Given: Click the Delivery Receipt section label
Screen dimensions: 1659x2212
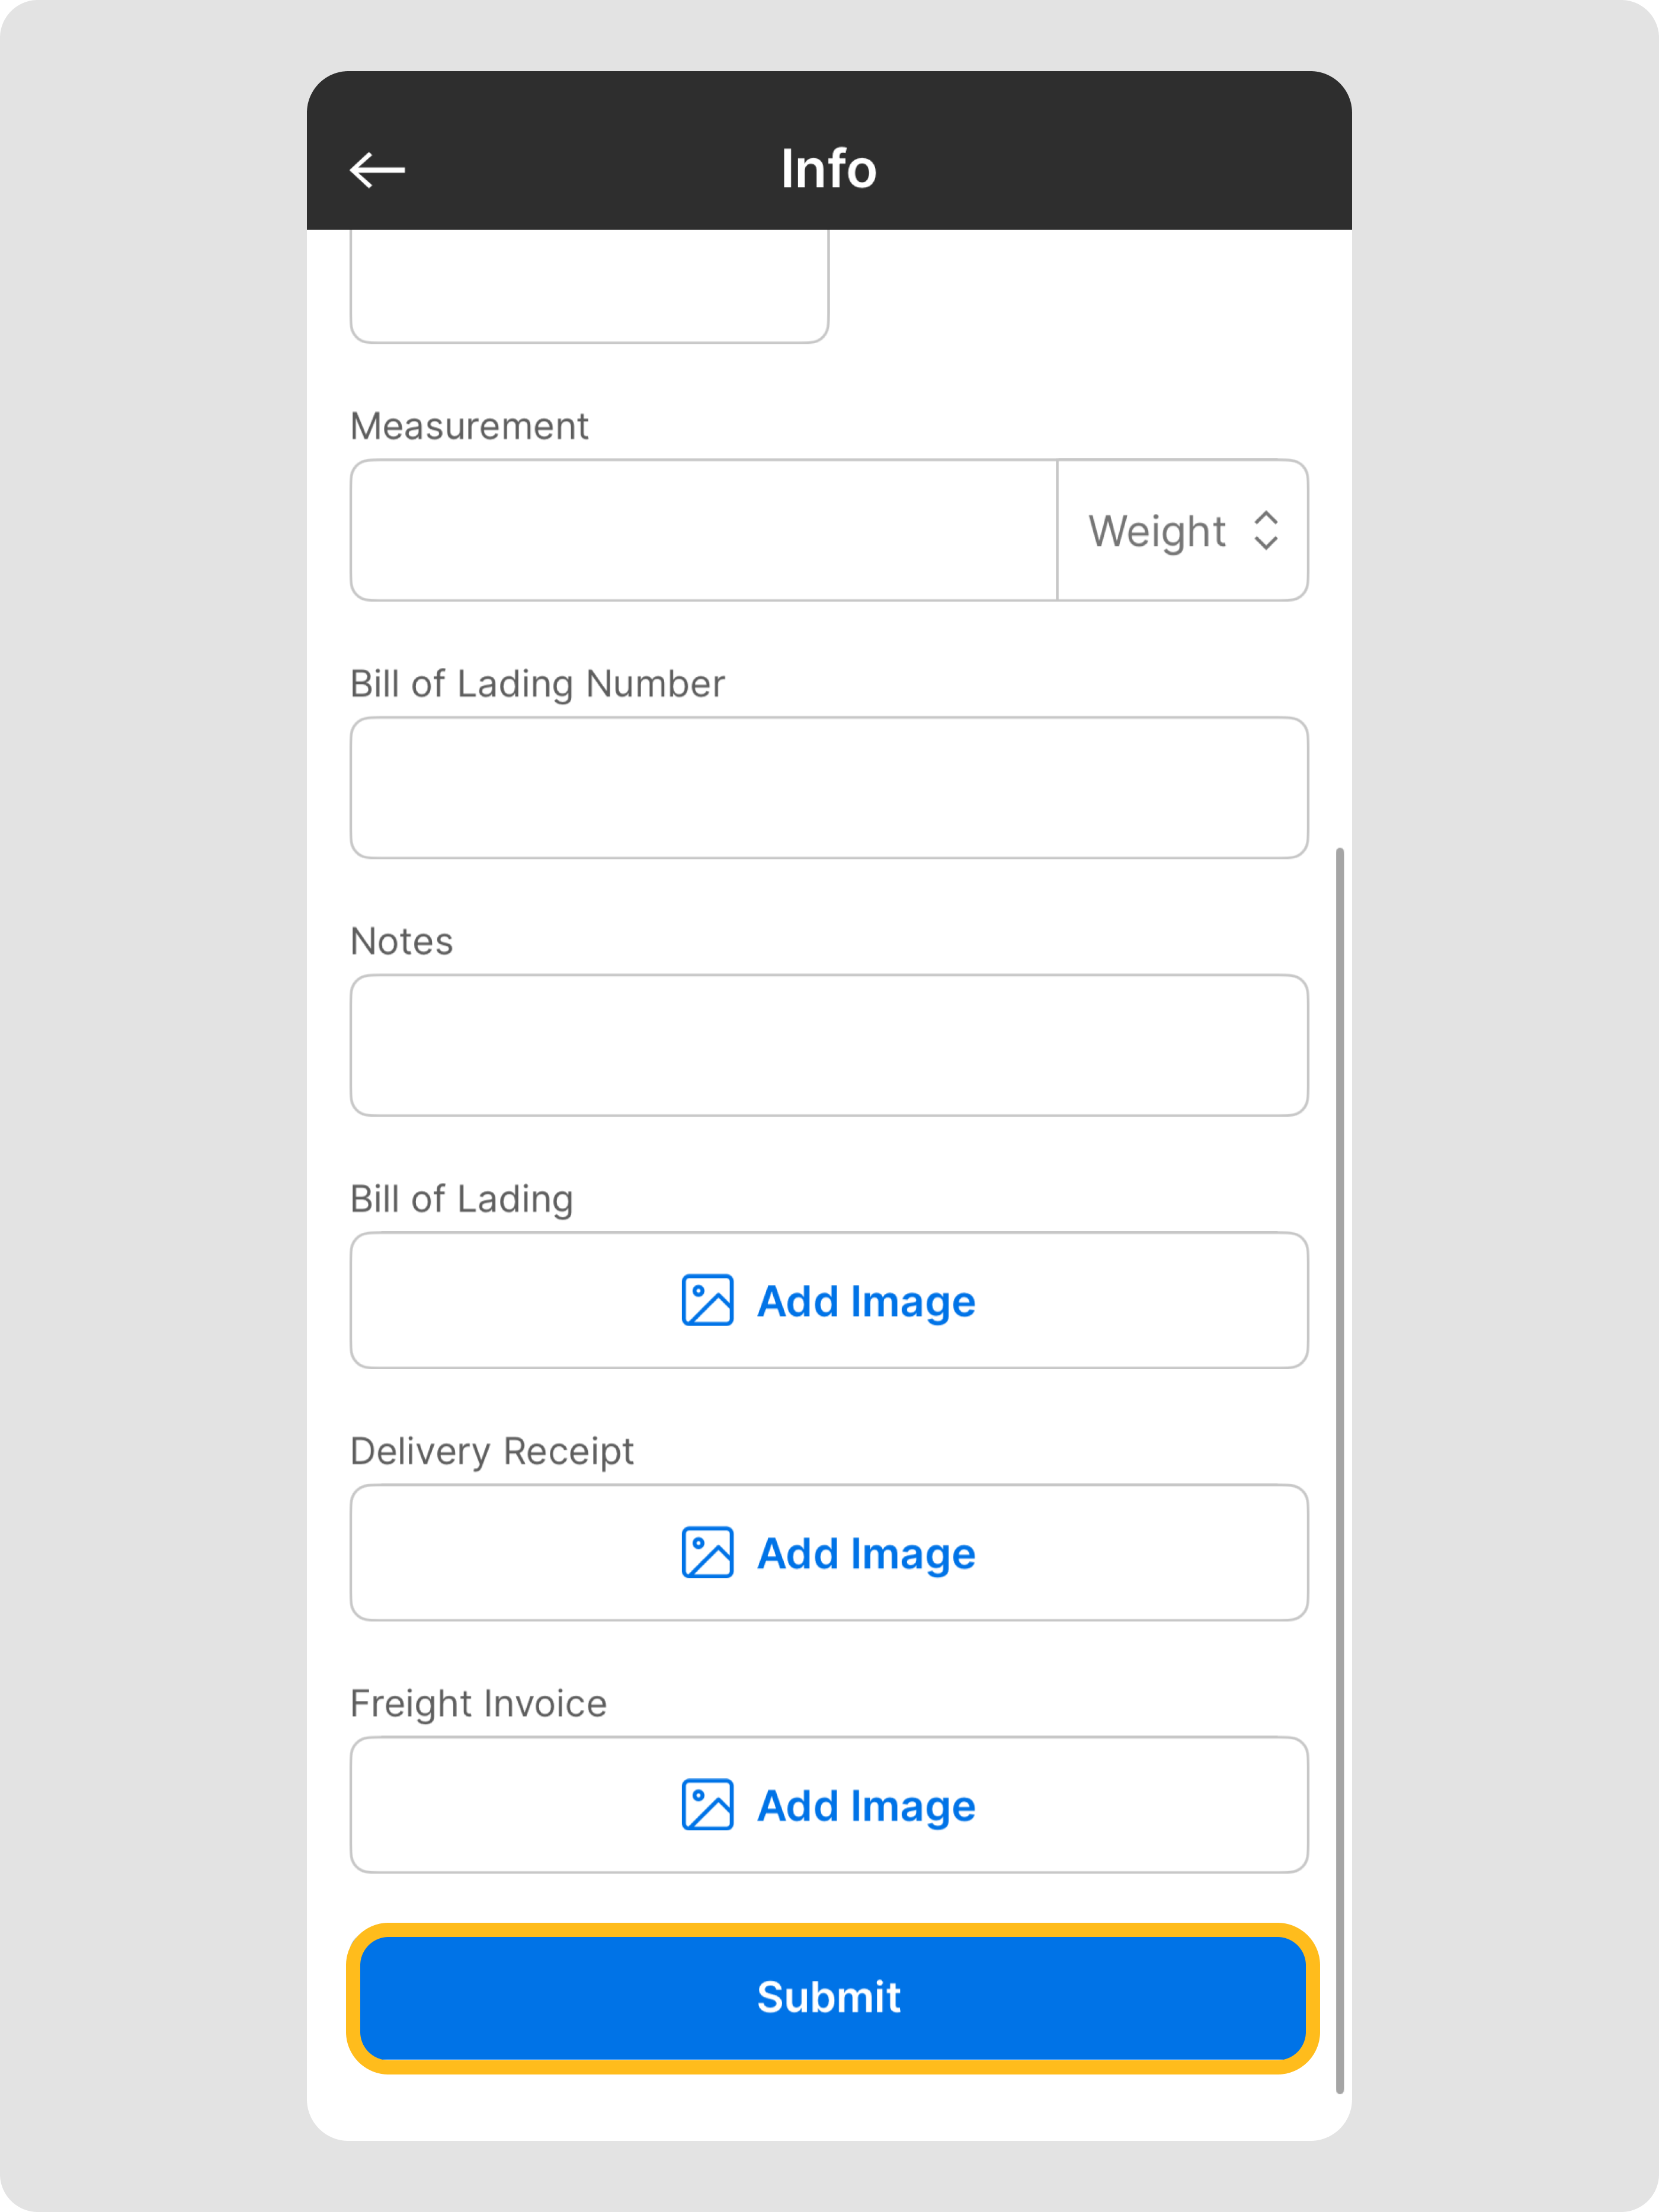Looking at the screenshot, I should [492, 1451].
